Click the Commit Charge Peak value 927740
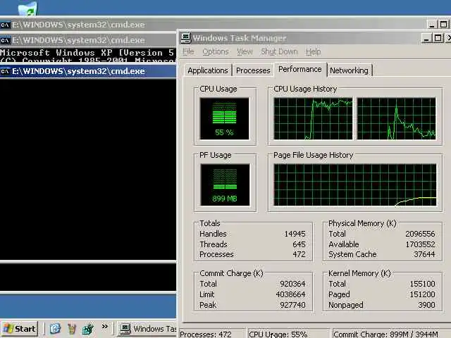451x338 pixels. 292,305
